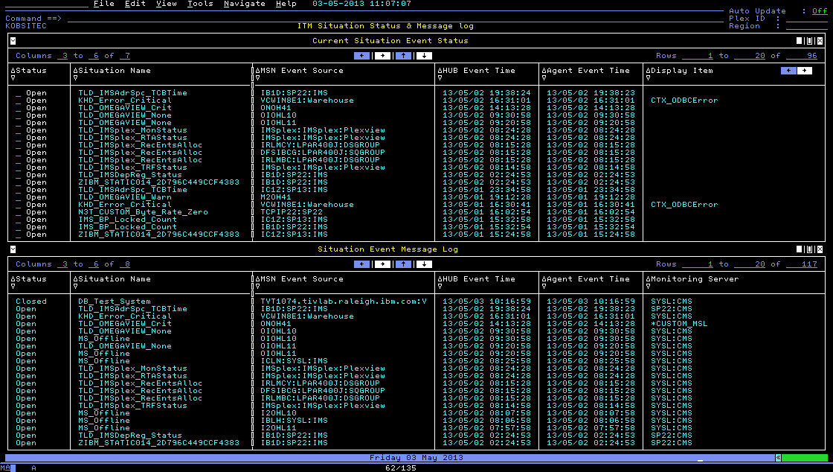The width and height of the screenshot is (833, 472).
Task: Click ICLN:SYSL:IMS event source in message log
Action: [x=295, y=361]
